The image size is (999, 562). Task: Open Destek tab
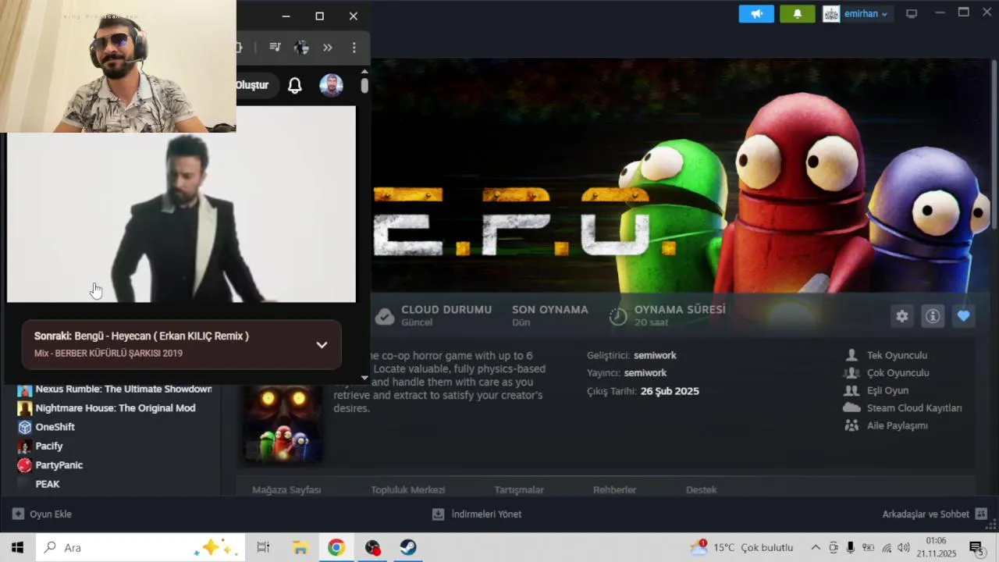701,490
